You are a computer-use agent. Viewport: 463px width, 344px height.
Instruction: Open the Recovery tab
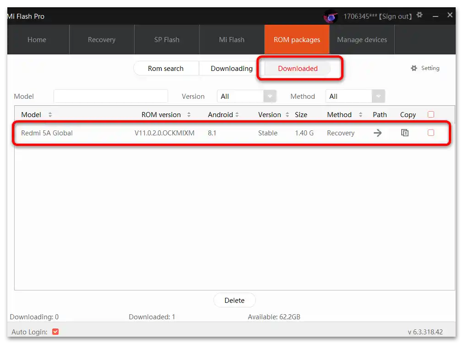tap(102, 39)
